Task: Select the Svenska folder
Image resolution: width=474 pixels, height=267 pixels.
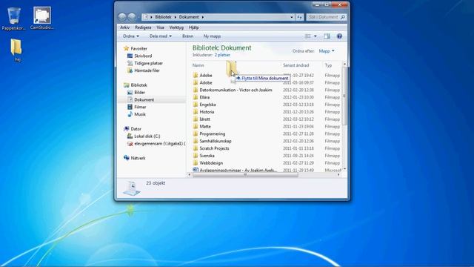Action: [207, 156]
